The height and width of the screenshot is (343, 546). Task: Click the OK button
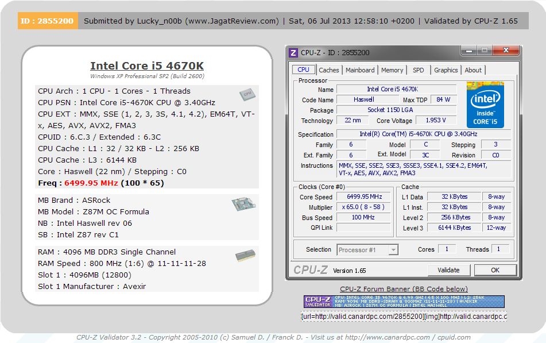tap(495, 270)
